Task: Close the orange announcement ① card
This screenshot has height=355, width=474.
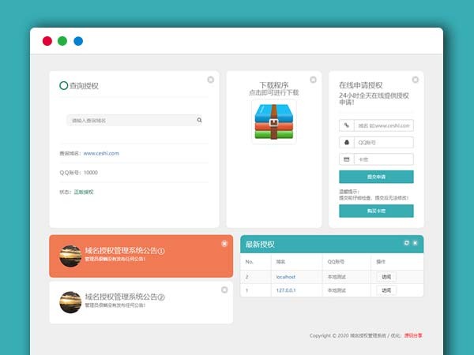Action: pyautogui.click(x=224, y=244)
